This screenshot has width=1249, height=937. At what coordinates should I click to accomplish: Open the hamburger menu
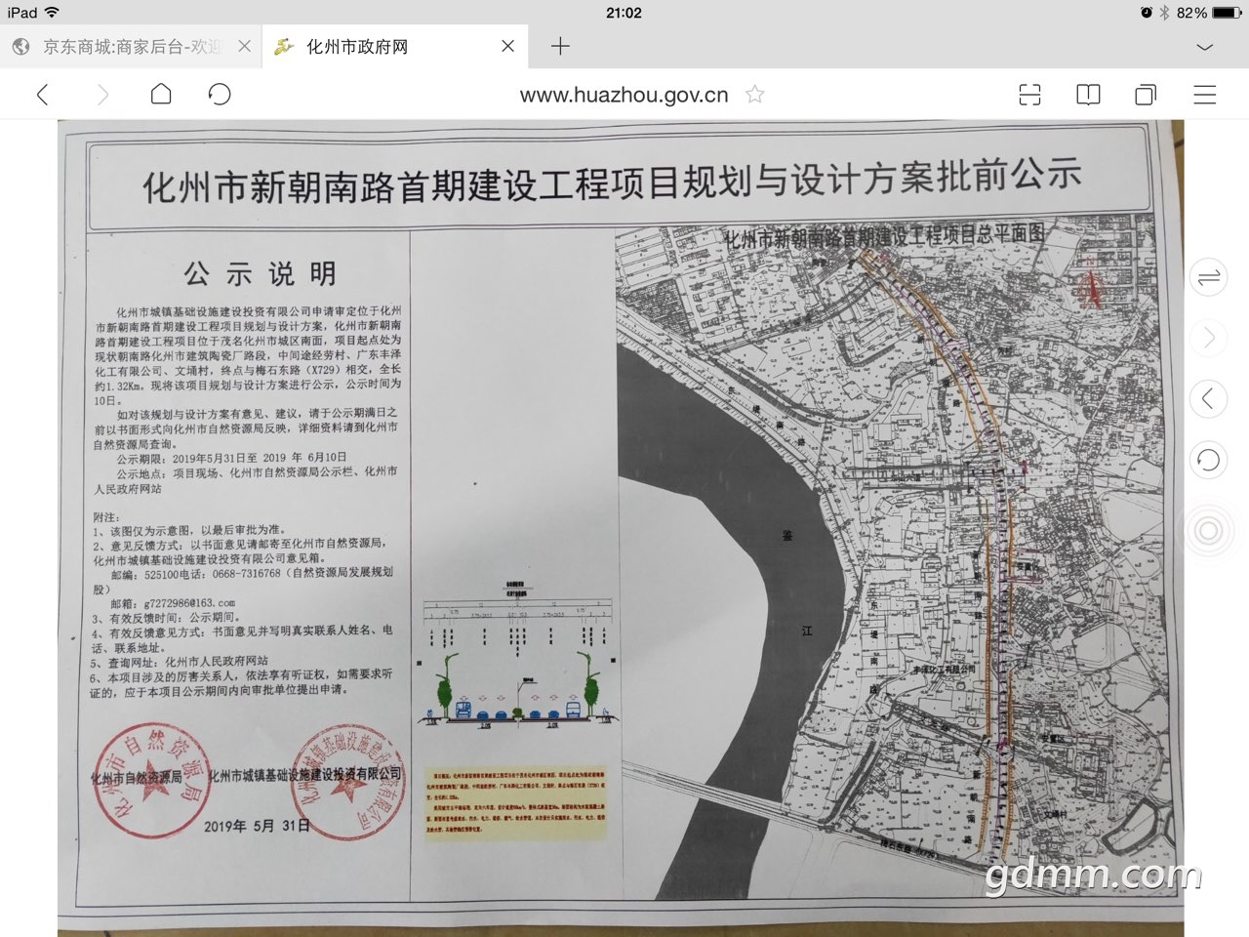[x=1205, y=95]
